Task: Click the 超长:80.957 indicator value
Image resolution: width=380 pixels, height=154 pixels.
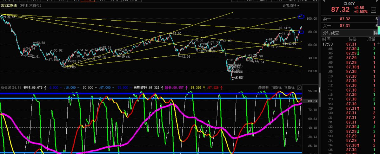Action: tap(175, 87)
